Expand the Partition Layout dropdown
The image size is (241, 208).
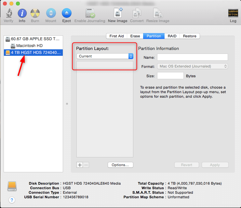pyautogui.click(x=105, y=56)
